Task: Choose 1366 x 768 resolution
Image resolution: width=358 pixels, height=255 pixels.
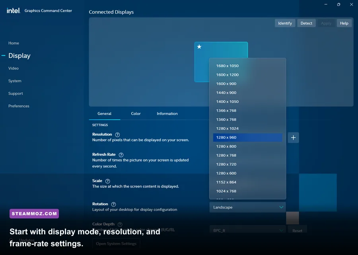Action: click(247, 111)
